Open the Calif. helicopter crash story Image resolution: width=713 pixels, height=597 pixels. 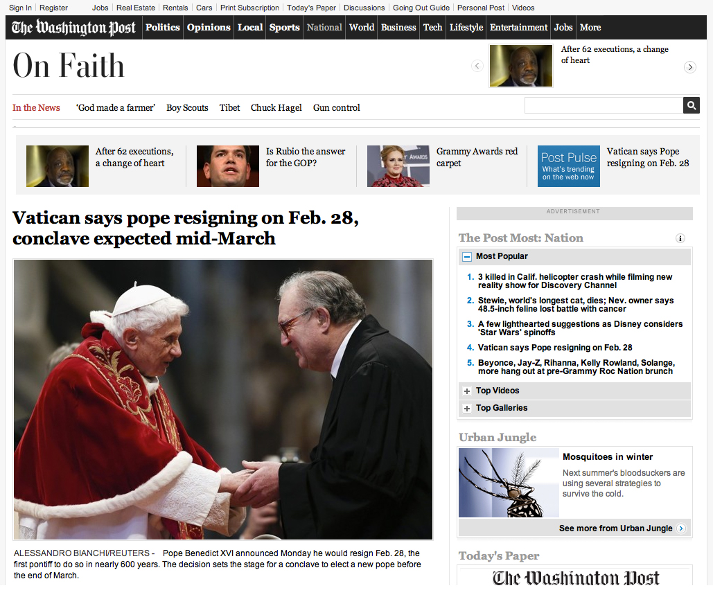point(575,281)
